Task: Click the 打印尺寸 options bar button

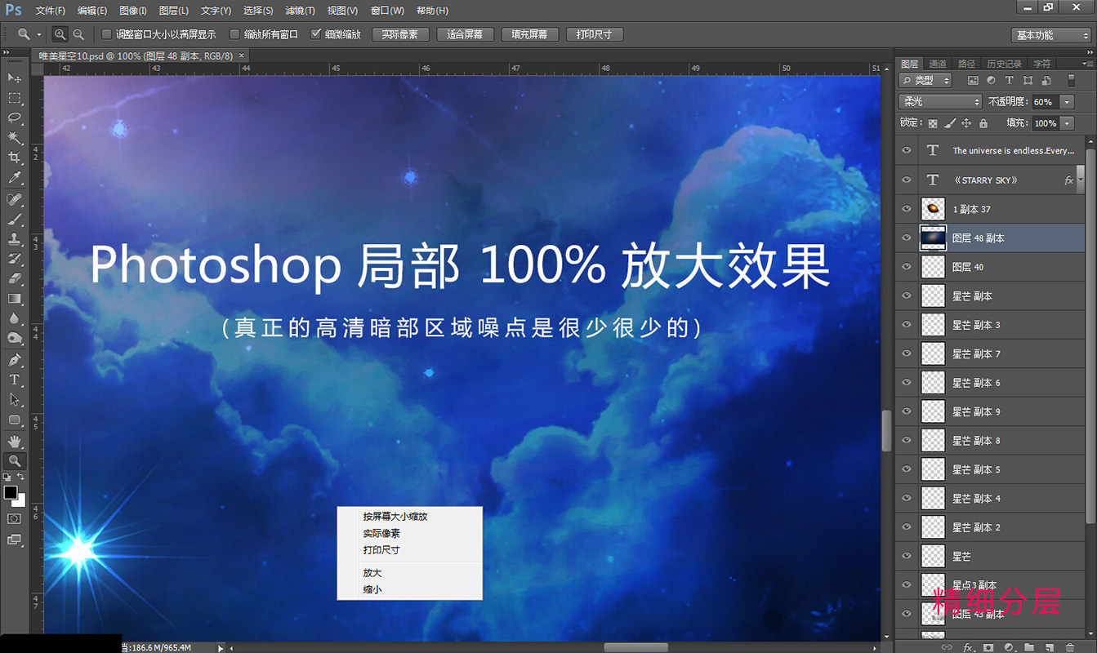Action: tap(595, 35)
